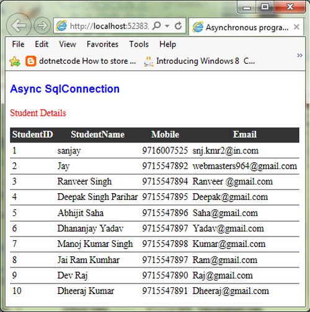Click the name Ranveer Singh

[84, 181]
